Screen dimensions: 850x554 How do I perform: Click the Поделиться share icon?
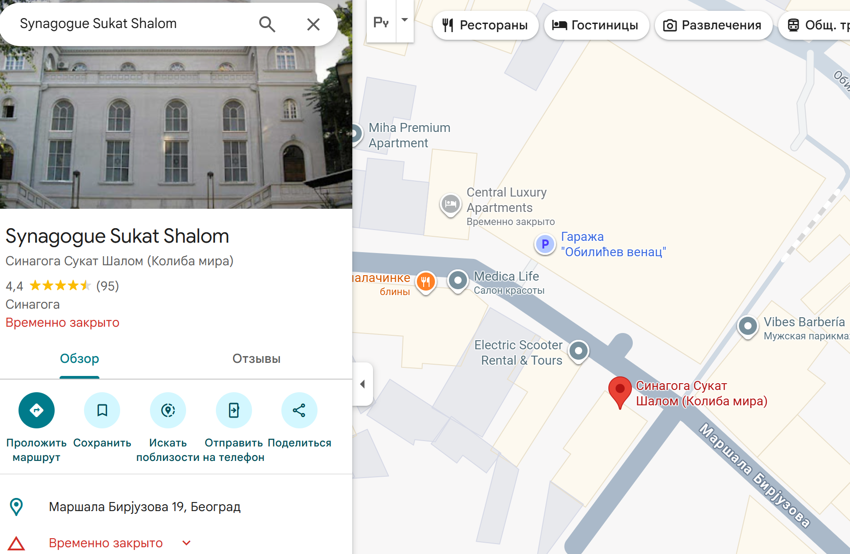tap(299, 410)
